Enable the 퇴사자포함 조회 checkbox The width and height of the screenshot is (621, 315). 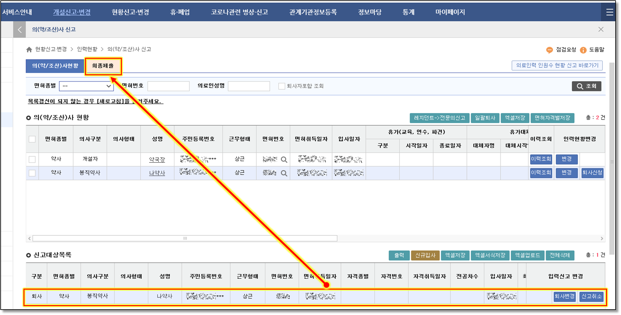click(x=281, y=86)
